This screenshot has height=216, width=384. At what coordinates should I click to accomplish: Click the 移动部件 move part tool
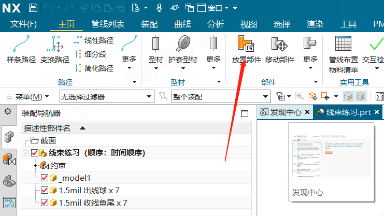coord(280,49)
